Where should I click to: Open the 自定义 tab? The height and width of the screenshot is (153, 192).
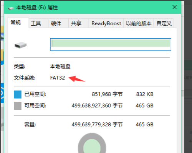tap(164, 23)
